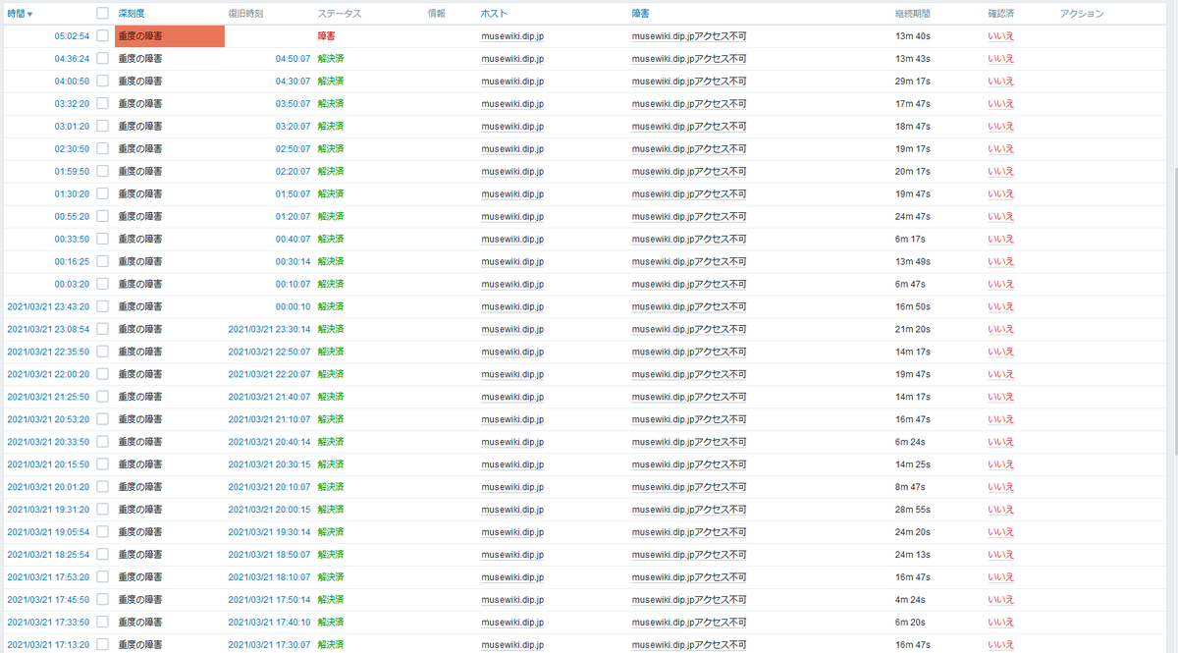This screenshot has height=653, width=1178.
Task: Open recovery time 2021/03/21 20:40:14 link
Action: click(x=269, y=443)
